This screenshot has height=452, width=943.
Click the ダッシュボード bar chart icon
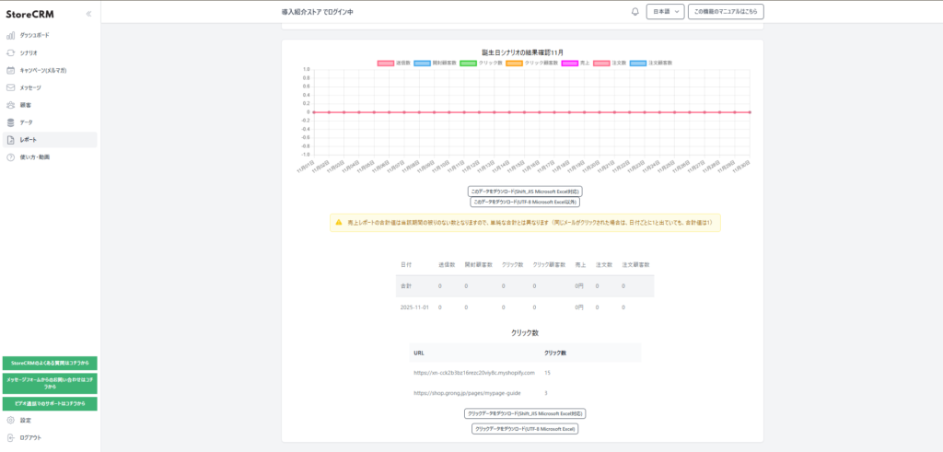pyautogui.click(x=11, y=35)
